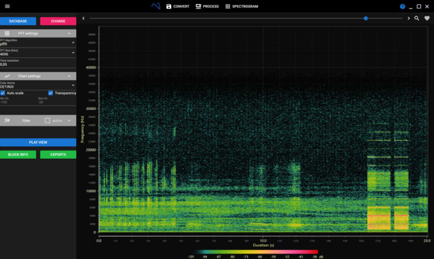Click the Filter curve icon
Screen dimensions: 434x259
[7, 120]
